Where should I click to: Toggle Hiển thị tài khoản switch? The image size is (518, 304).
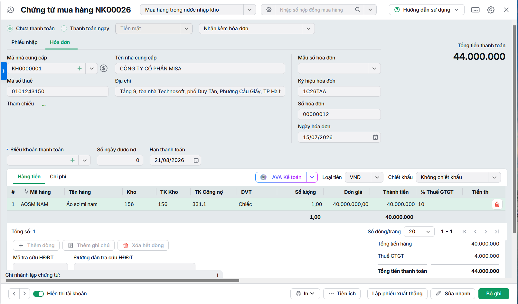click(x=38, y=294)
